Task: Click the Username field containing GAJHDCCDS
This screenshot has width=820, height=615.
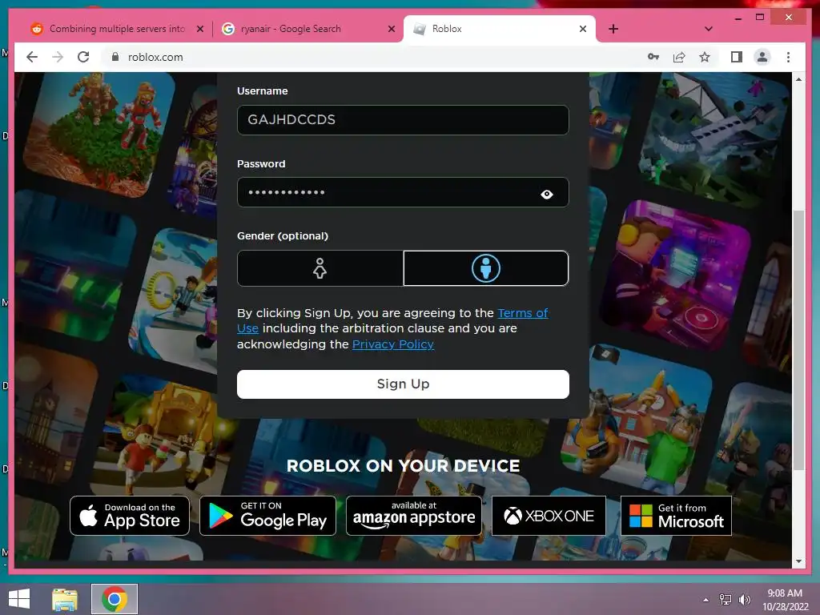Action: click(x=403, y=120)
